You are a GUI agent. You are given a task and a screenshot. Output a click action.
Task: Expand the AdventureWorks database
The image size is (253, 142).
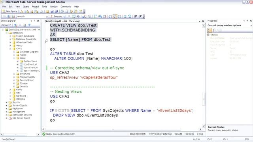(10, 42)
